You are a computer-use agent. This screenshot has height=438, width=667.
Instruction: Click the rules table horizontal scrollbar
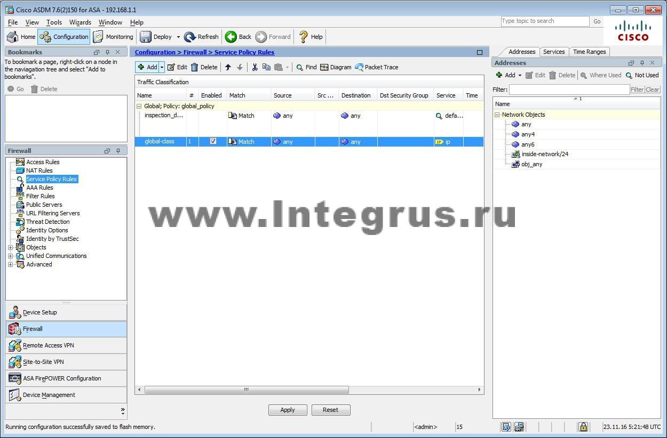click(247, 390)
